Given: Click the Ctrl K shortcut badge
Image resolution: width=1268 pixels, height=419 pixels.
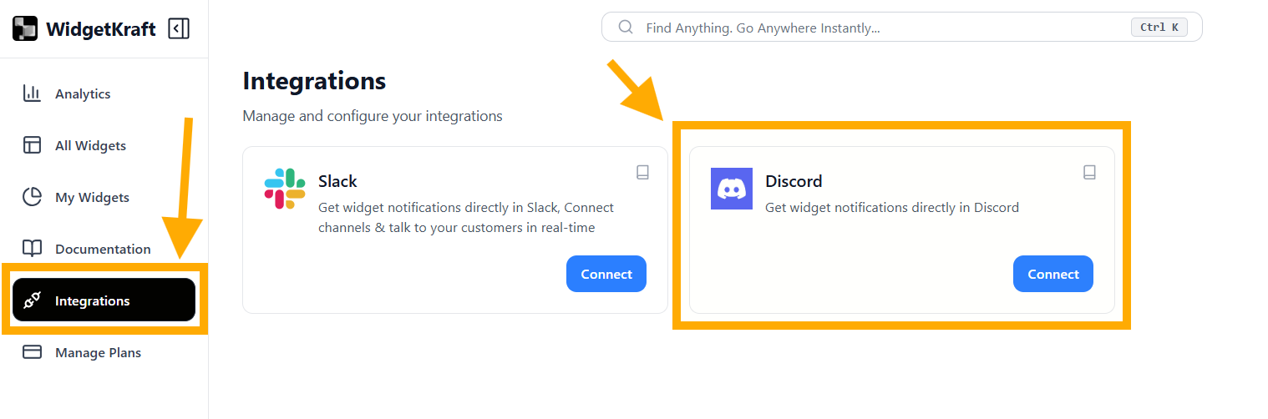Looking at the screenshot, I should coord(1159,28).
